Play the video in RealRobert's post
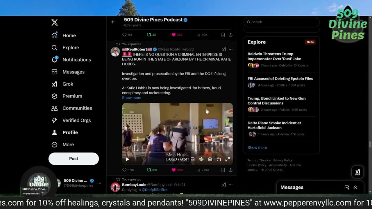Viewport: 372px width, 209px height. point(127,159)
